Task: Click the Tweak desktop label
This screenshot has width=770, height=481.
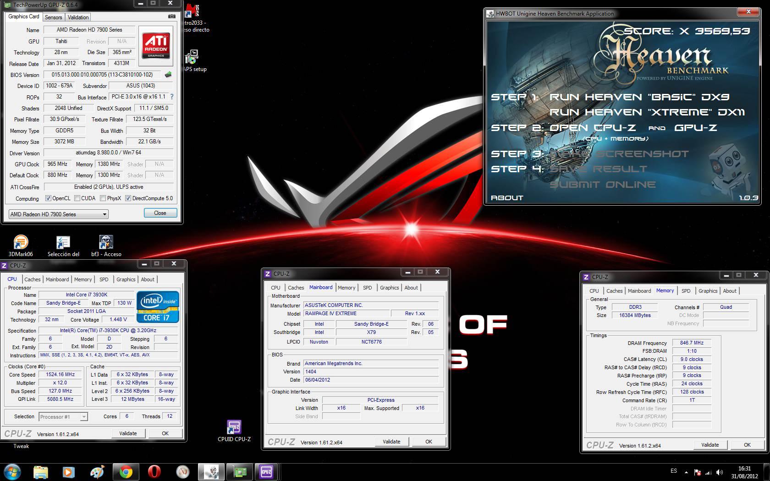Action: (21, 446)
